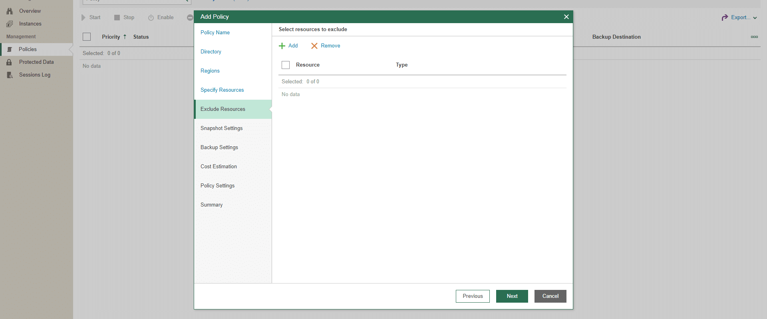
Task: Click the Export arrow icon
Action: pos(725,18)
